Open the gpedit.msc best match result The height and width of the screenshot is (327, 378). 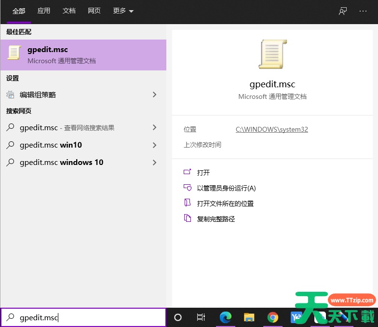(83, 55)
